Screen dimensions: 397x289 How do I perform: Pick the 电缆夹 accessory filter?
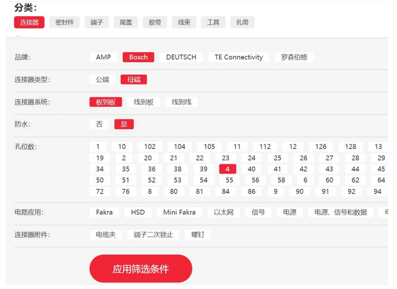(106, 235)
